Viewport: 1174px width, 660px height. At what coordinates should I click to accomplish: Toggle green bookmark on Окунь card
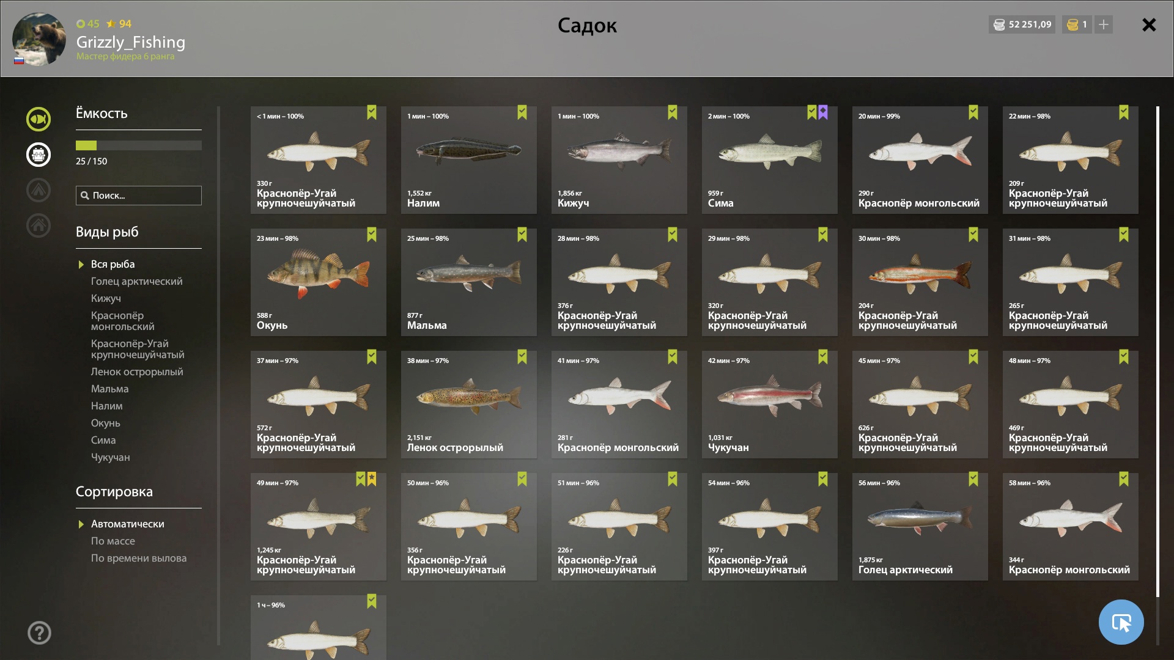(x=372, y=235)
